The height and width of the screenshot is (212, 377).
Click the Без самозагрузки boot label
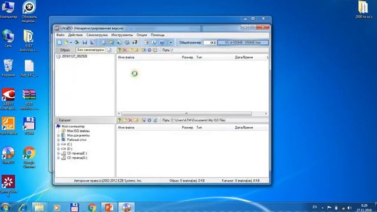click(x=90, y=50)
